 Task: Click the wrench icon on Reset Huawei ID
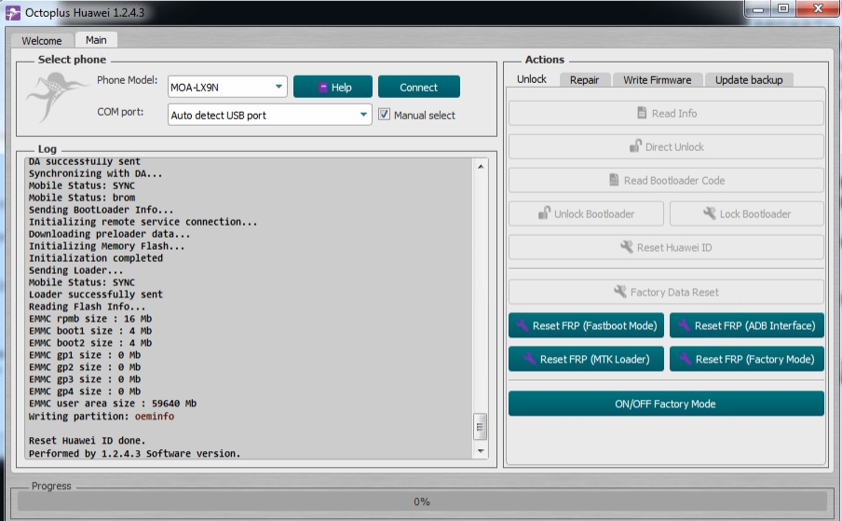pyautogui.click(x=627, y=247)
